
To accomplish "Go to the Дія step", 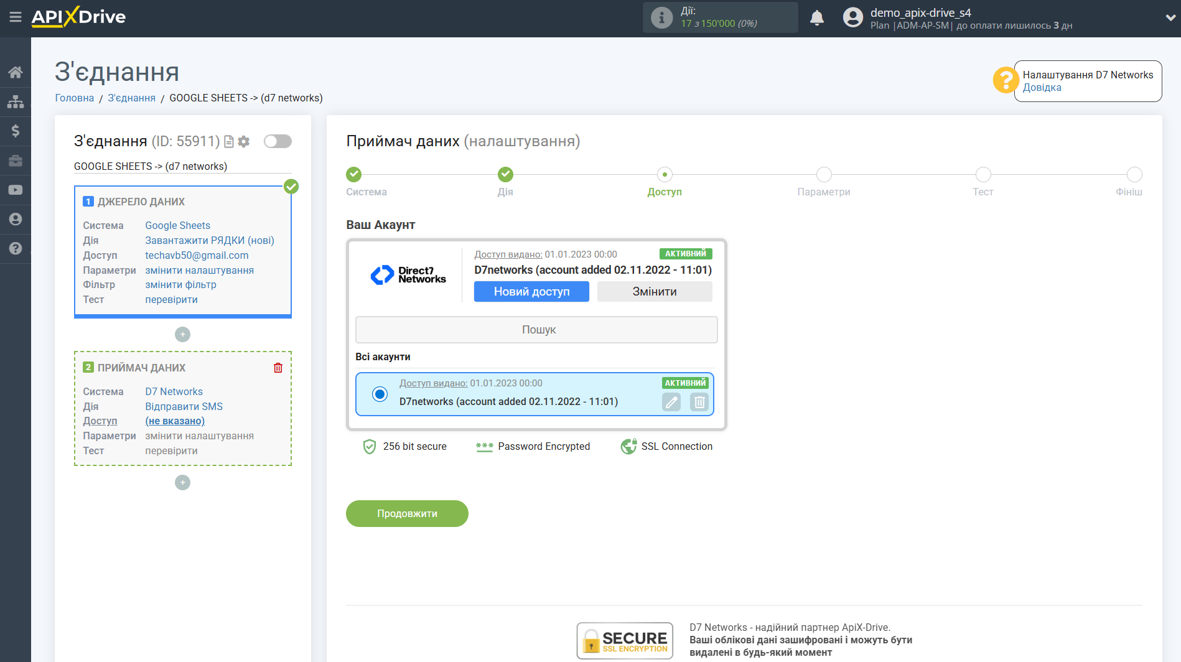I will point(505,175).
